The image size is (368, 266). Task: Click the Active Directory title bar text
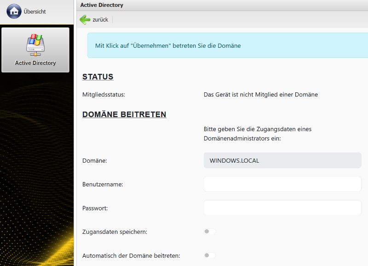click(102, 5)
